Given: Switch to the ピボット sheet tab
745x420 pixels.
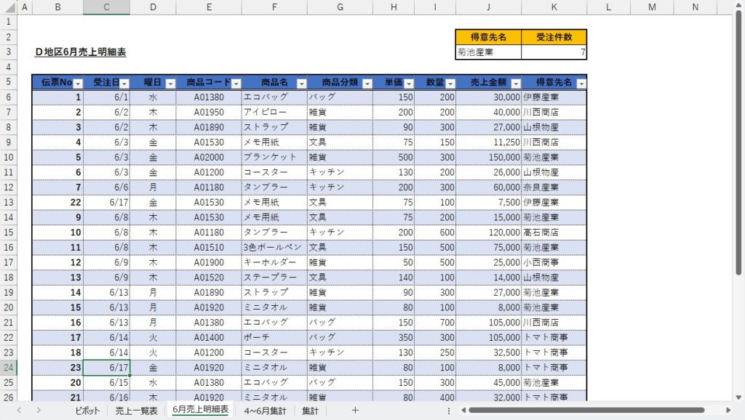Looking at the screenshot, I should pos(87,411).
